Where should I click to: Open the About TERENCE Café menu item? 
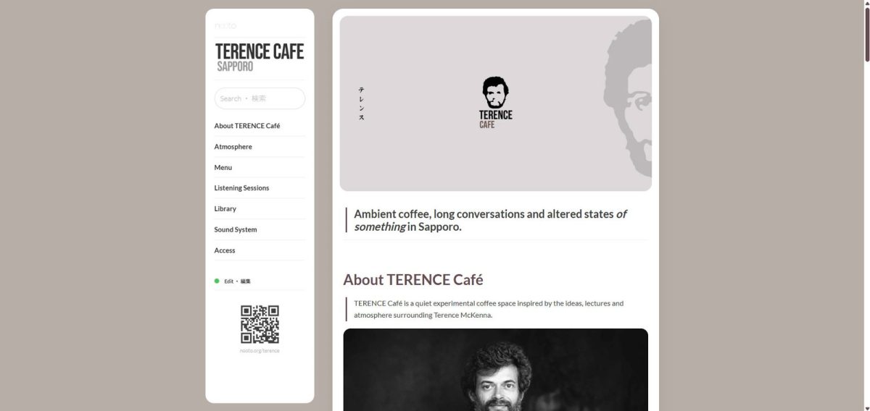246,126
